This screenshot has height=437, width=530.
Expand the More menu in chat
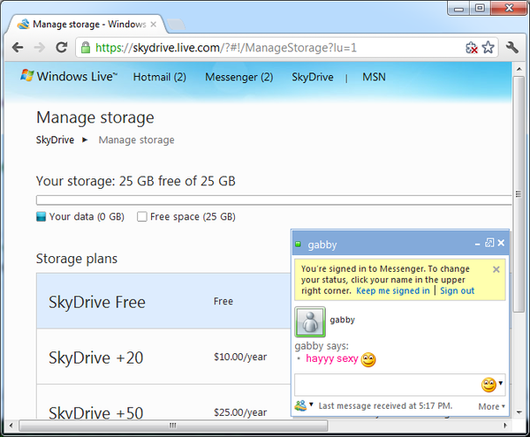click(491, 406)
